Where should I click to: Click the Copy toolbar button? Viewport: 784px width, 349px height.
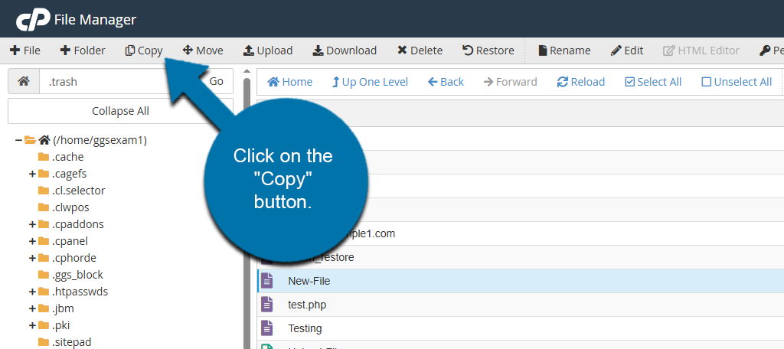tap(144, 51)
